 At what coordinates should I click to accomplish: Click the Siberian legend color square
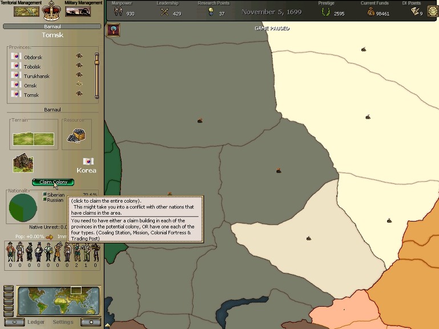pyautogui.click(x=45, y=194)
